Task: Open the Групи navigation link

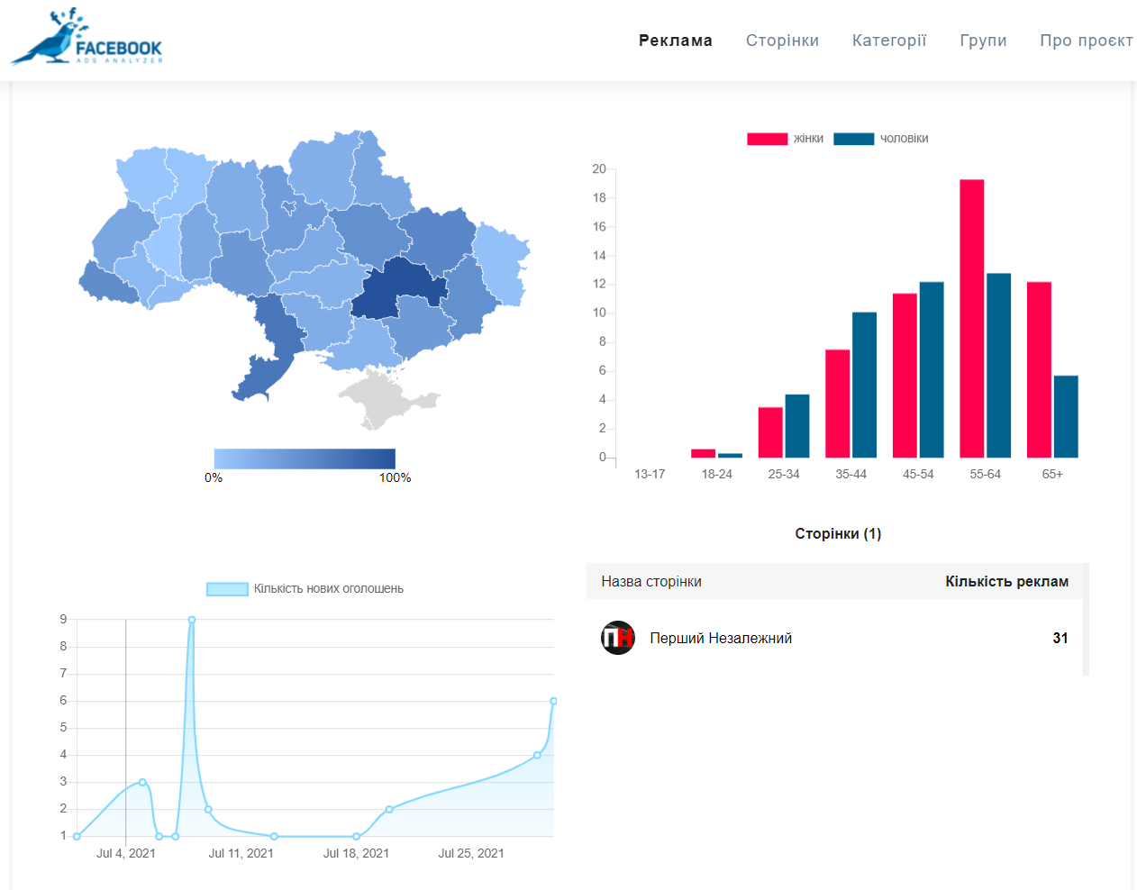Action: click(x=983, y=41)
